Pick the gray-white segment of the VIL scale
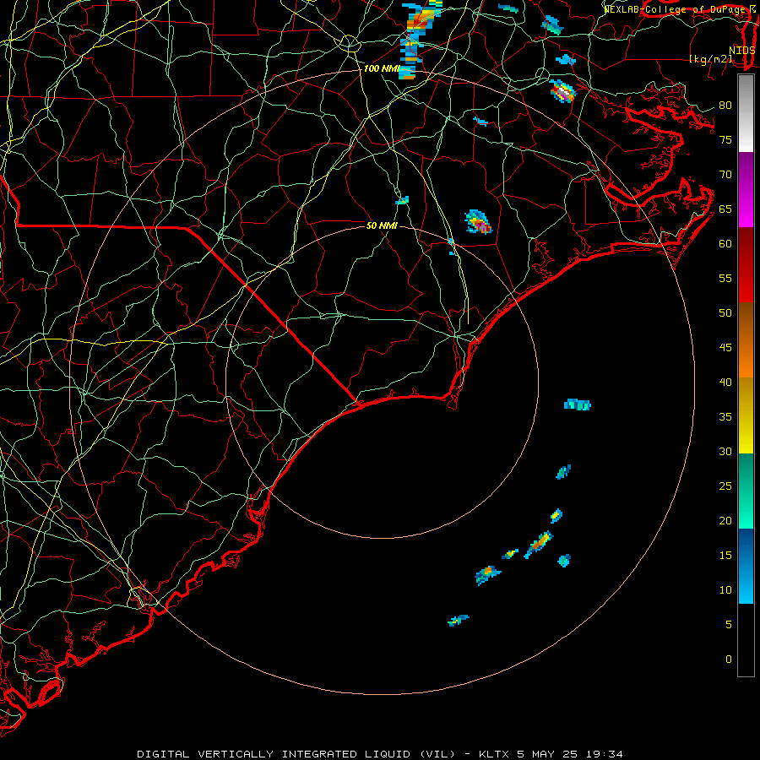Viewport: 760px width, 760px height. point(746,113)
